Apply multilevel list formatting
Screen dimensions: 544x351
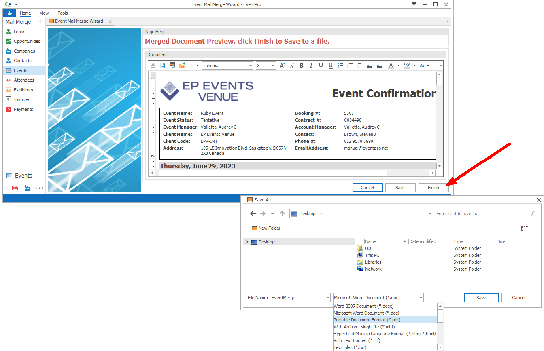(360, 66)
